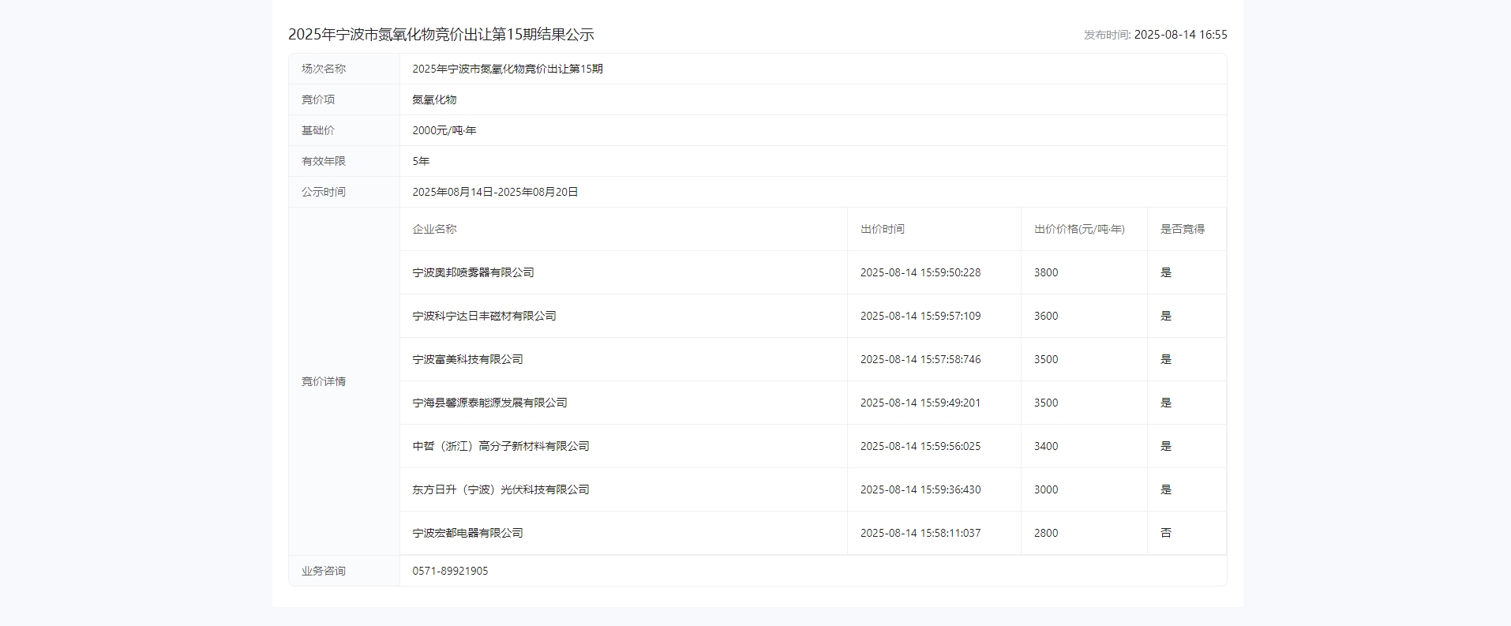1511x626 pixels.
Task: Click the publish time 2025-08-14 16:55
Action: click(x=1180, y=35)
